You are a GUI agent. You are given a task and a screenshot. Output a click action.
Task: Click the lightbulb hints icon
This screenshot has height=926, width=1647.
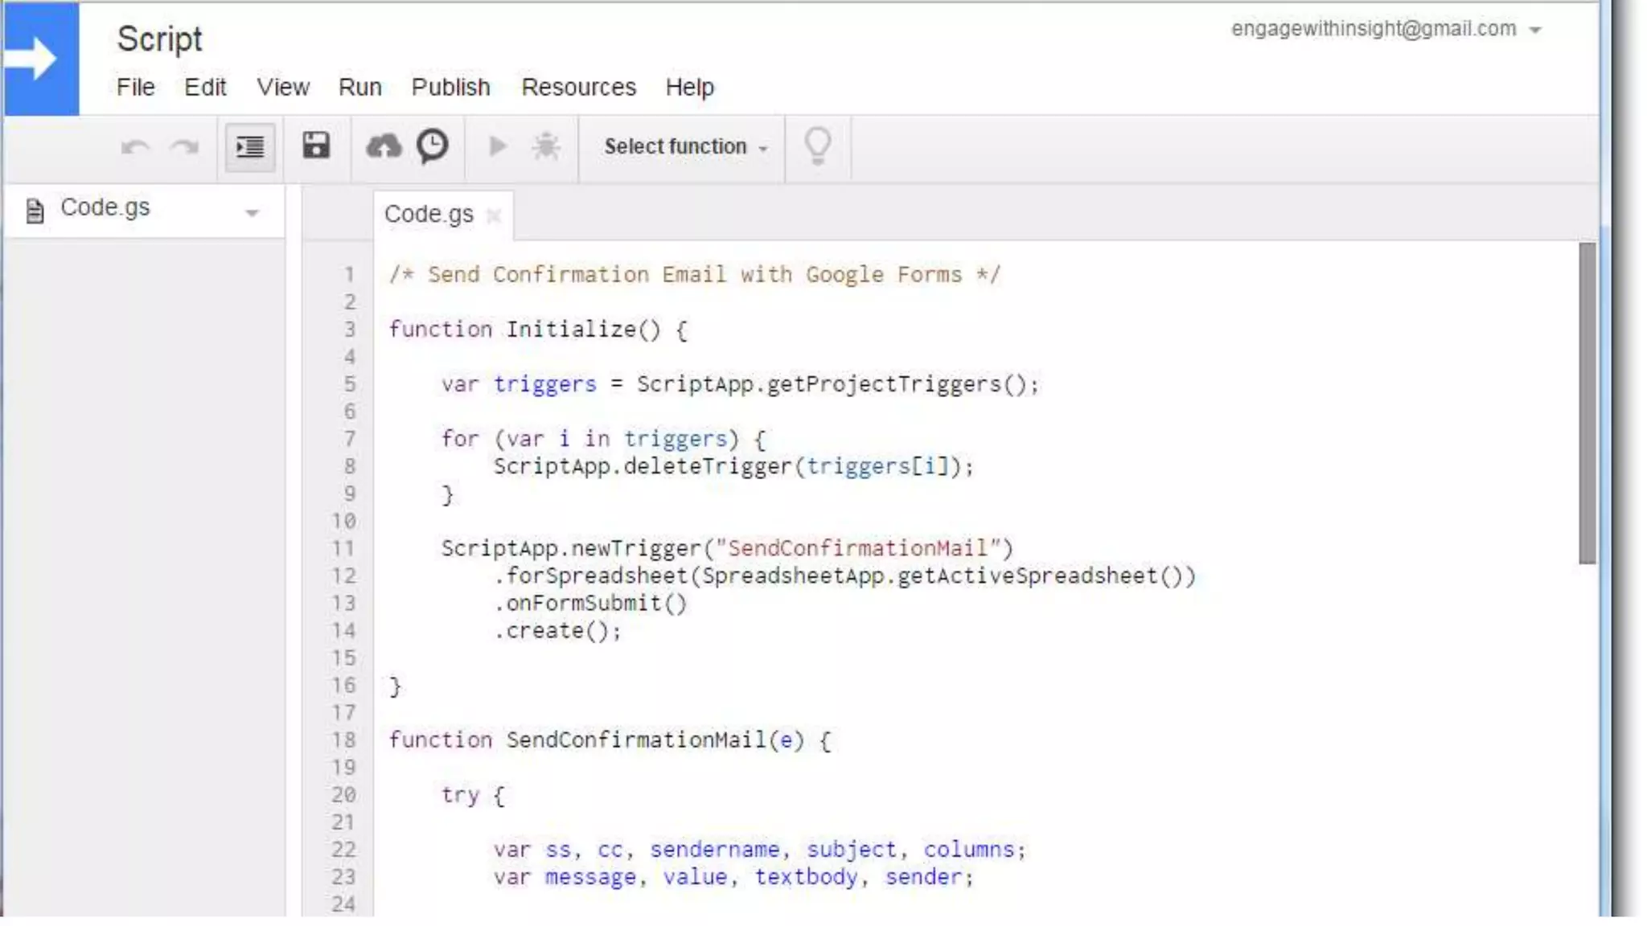[x=817, y=146]
